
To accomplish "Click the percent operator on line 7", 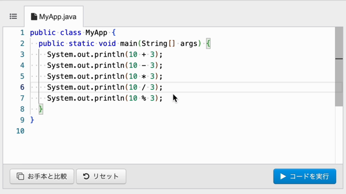I will tap(144, 98).
